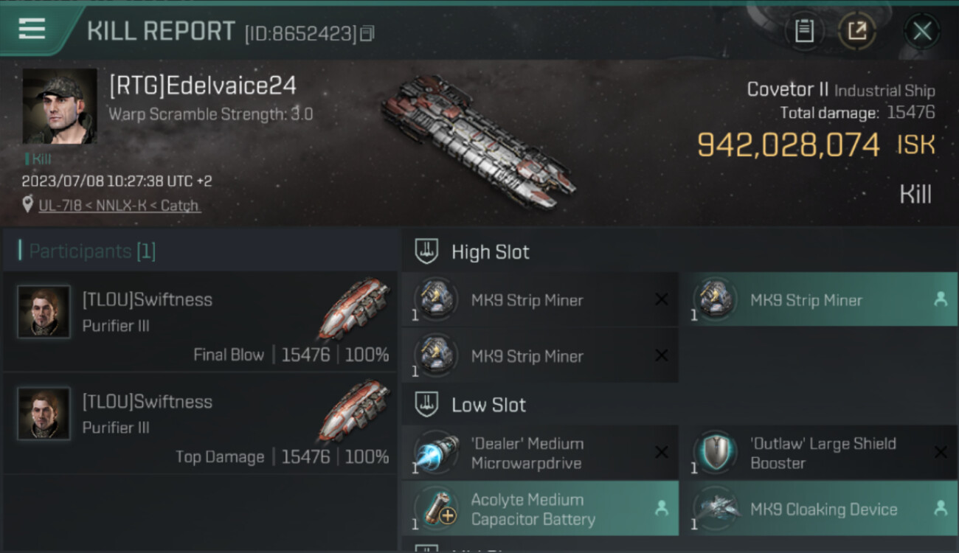The height and width of the screenshot is (553, 959).
Task: Select the Acolyte Medium Capacitor Battery
Action: pos(539,509)
